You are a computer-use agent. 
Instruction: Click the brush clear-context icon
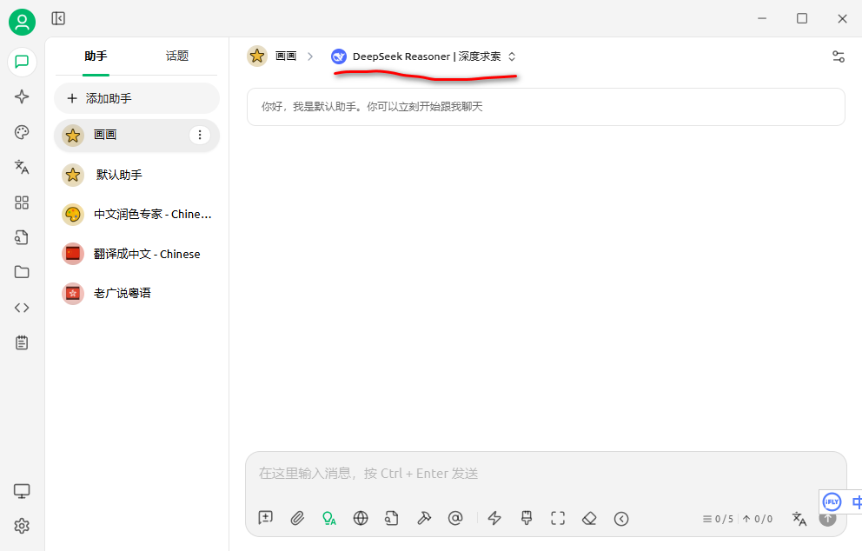tap(527, 518)
